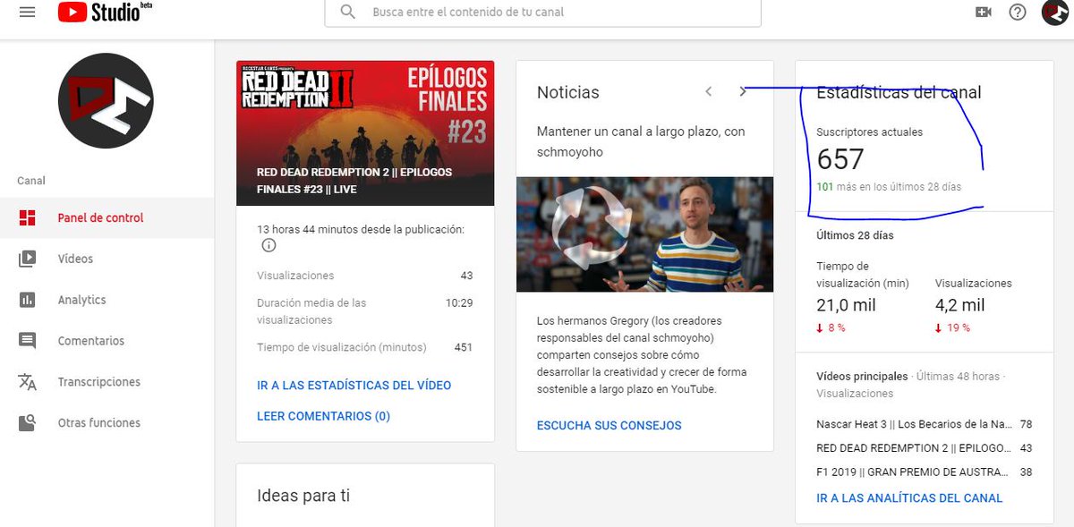The image size is (1074, 527).
Task: Open the Red Dead Redemption 2 video thumbnail
Action: (365, 132)
